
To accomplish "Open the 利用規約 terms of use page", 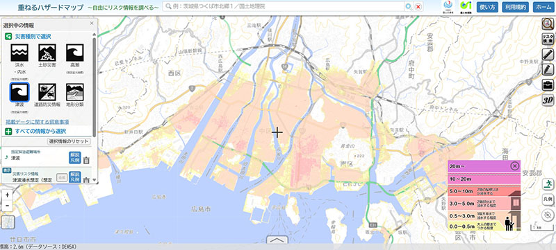I will [x=515, y=7].
